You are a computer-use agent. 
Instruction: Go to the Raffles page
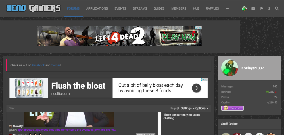tap(212, 8)
